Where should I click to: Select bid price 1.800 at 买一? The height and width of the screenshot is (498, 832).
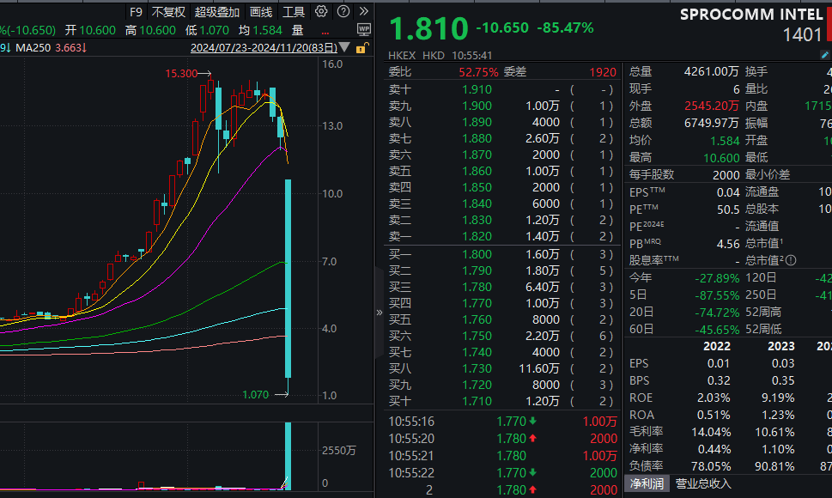coord(477,253)
